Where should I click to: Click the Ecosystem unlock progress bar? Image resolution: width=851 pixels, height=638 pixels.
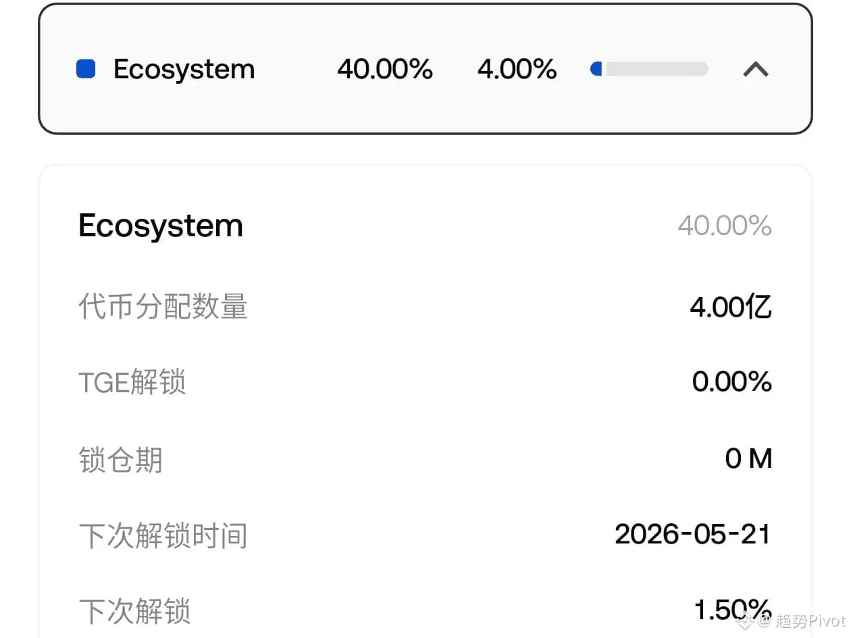coord(649,69)
